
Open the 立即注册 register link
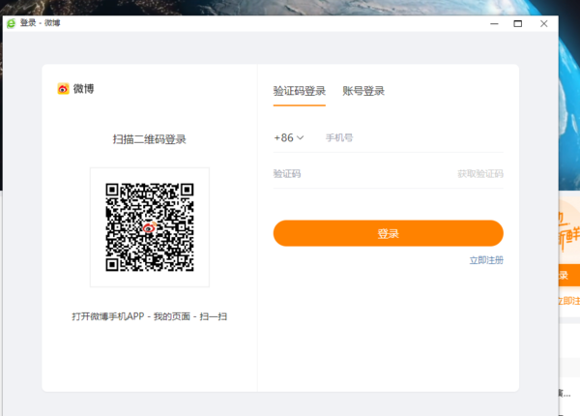click(486, 260)
